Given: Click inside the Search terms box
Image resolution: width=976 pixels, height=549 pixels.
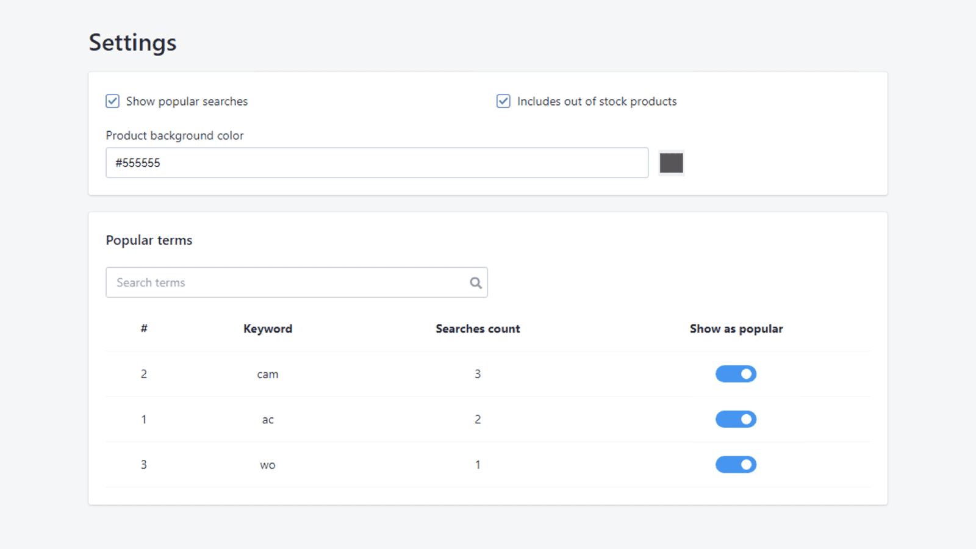Looking at the screenshot, I should pyautogui.click(x=274, y=282).
